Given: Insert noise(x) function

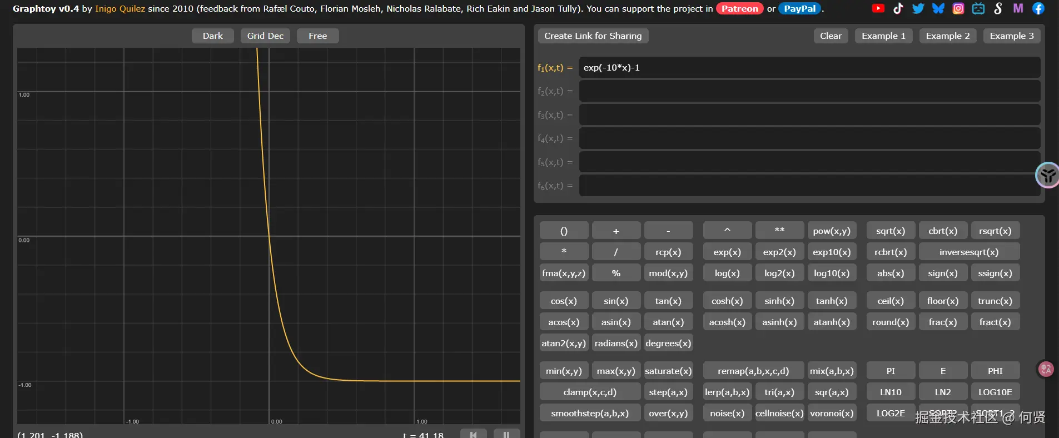Looking at the screenshot, I should tap(727, 413).
